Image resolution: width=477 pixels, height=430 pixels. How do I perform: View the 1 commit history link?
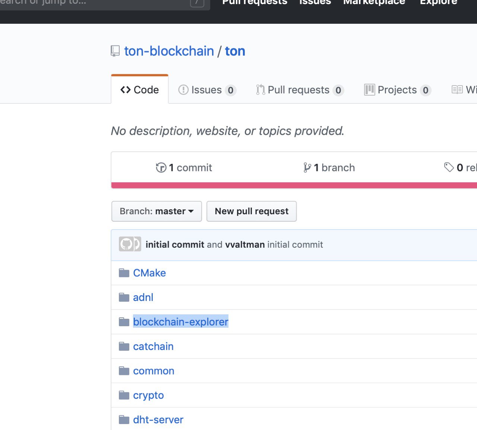tap(184, 168)
